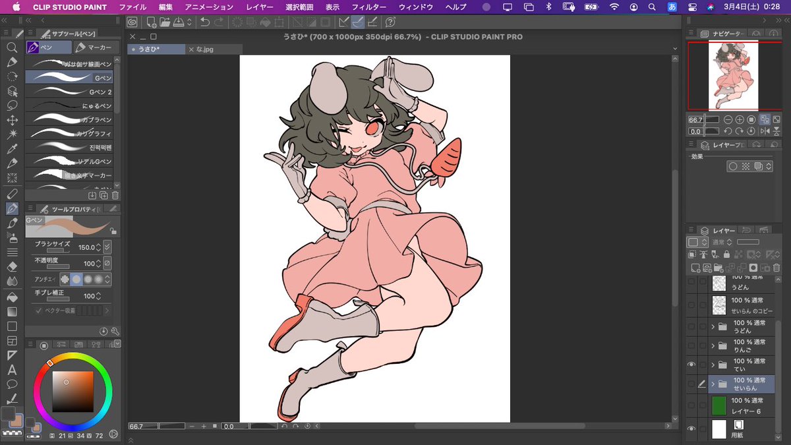Click the Redo arrow in command bar
791x445 pixels.
(x=219, y=22)
